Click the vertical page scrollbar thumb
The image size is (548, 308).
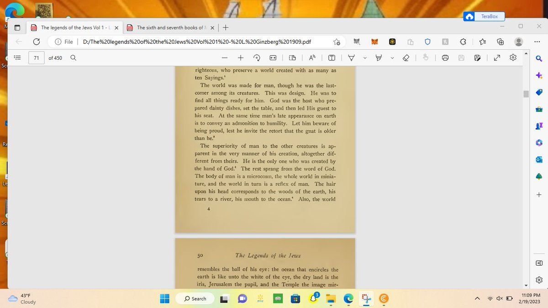pyautogui.click(x=526, y=94)
